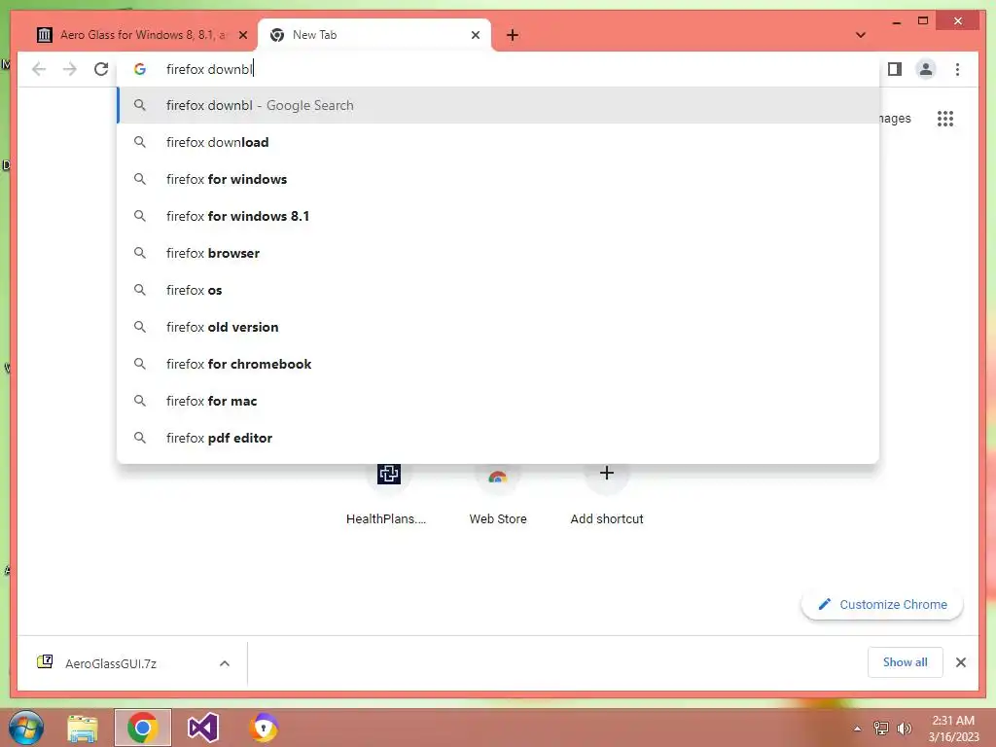996x747 pixels.
Task: Choose 'firefox download' suggestion
Action: pyautogui.click(x=499, y=142)
